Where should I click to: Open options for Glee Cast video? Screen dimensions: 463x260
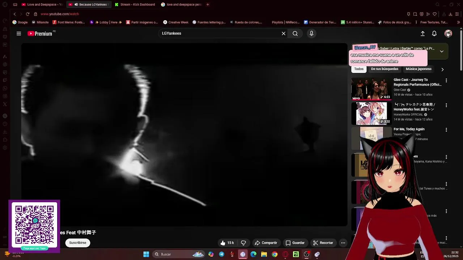coord(446,81)
